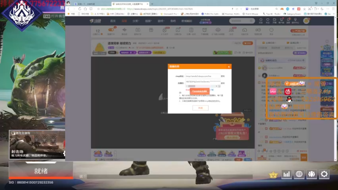Click the Douyu search magnifier icon
Image resolution: width=338 pixels, height=190 pixels.
pyautogui.click(x=251, y=21)
